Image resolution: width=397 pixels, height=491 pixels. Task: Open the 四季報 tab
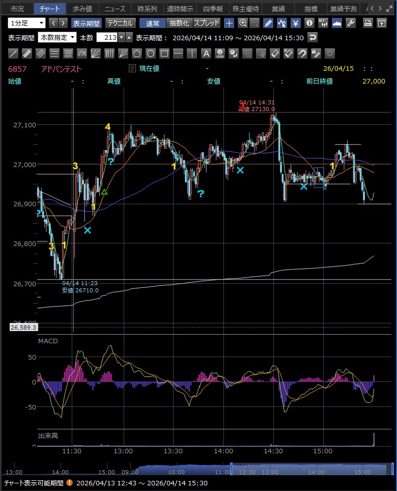coord(212,9)
